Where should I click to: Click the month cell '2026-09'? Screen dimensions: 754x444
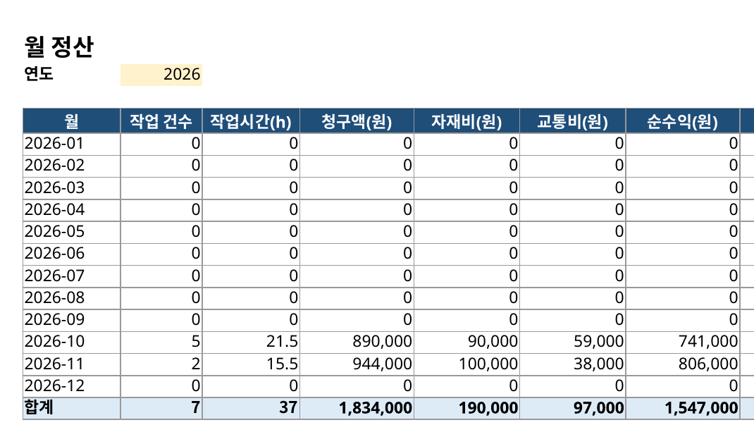[x=72, y=320]
